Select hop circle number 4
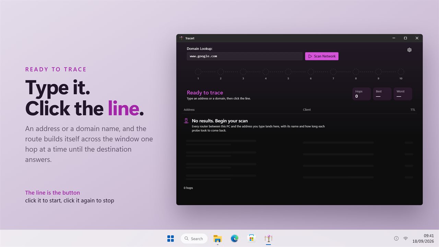The width and height of the screenshot is (439, 247). [266, 72]
